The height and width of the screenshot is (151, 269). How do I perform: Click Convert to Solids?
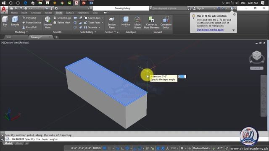[166, 22]
